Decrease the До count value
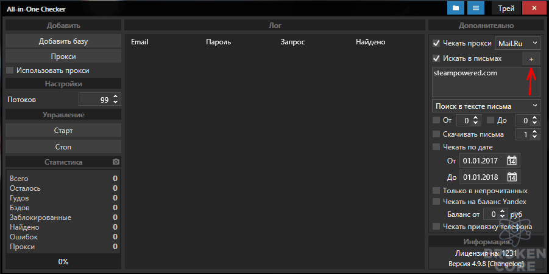 534,123
